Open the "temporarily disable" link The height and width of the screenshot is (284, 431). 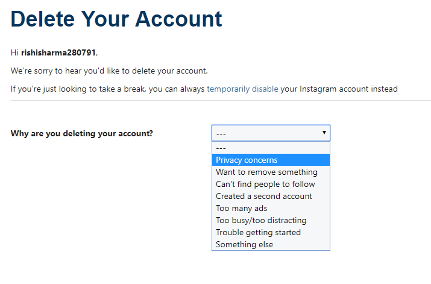[x=242, y=89]
